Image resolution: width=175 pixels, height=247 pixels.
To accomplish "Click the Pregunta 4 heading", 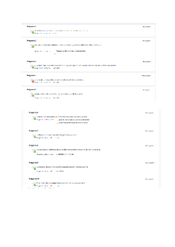I will click(32, 75).
